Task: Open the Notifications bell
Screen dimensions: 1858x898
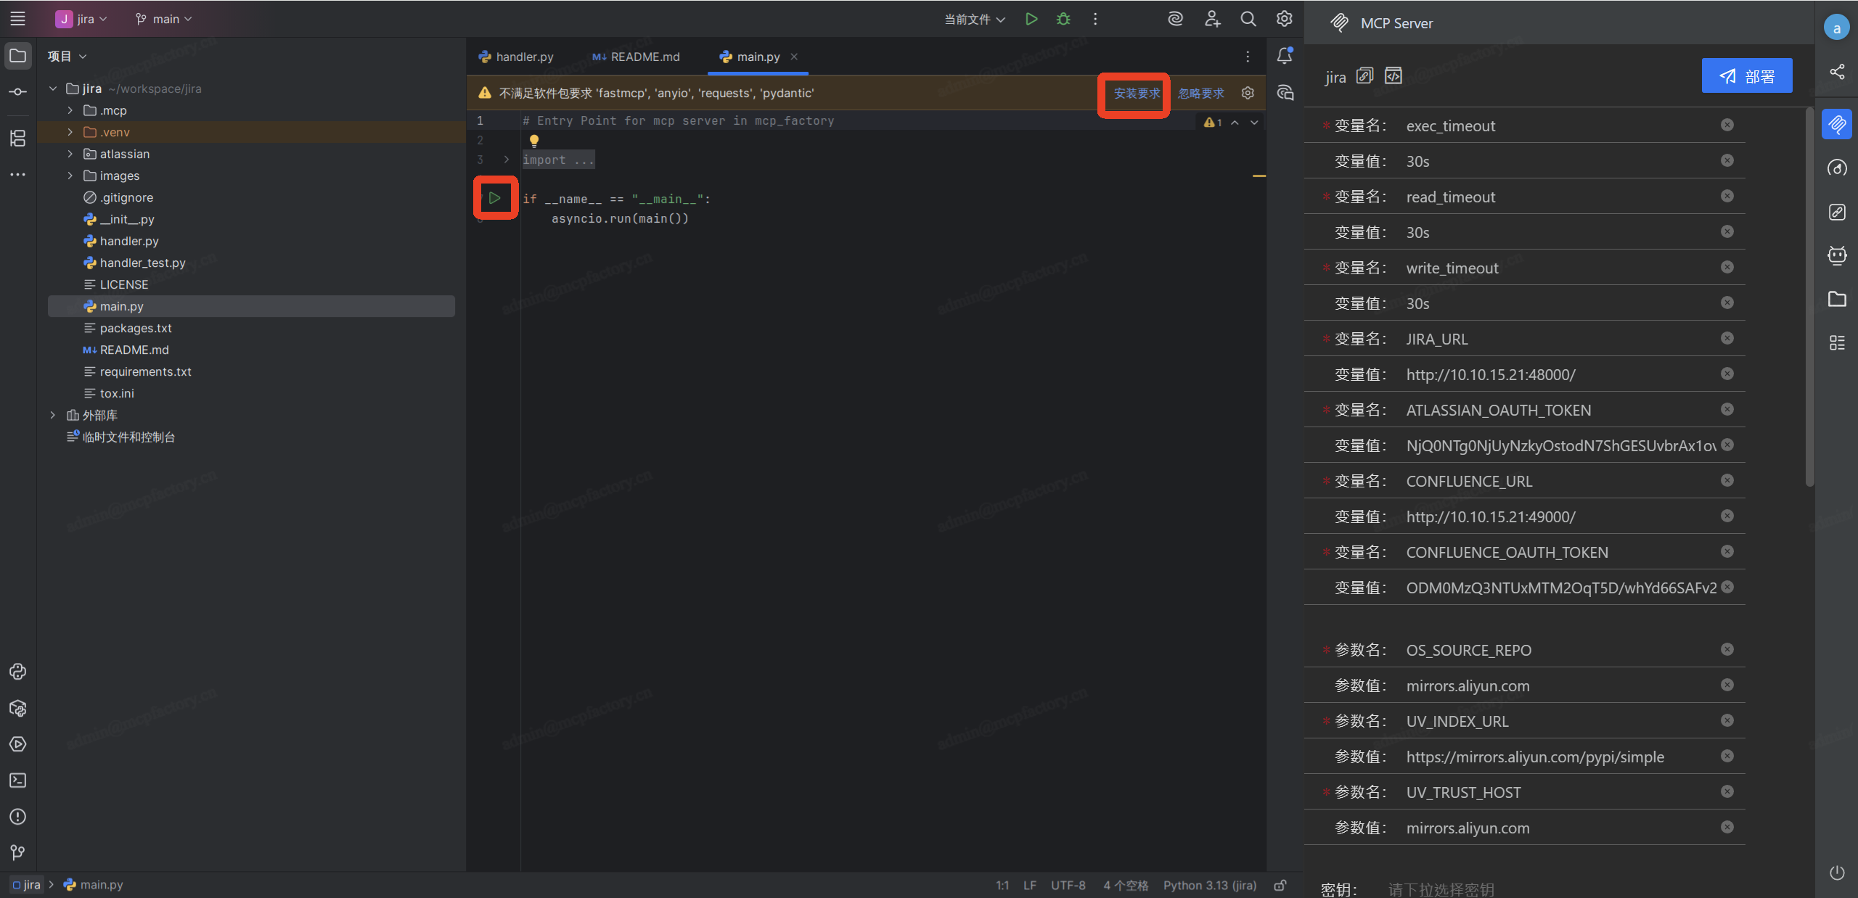Action: point(1285,56)
